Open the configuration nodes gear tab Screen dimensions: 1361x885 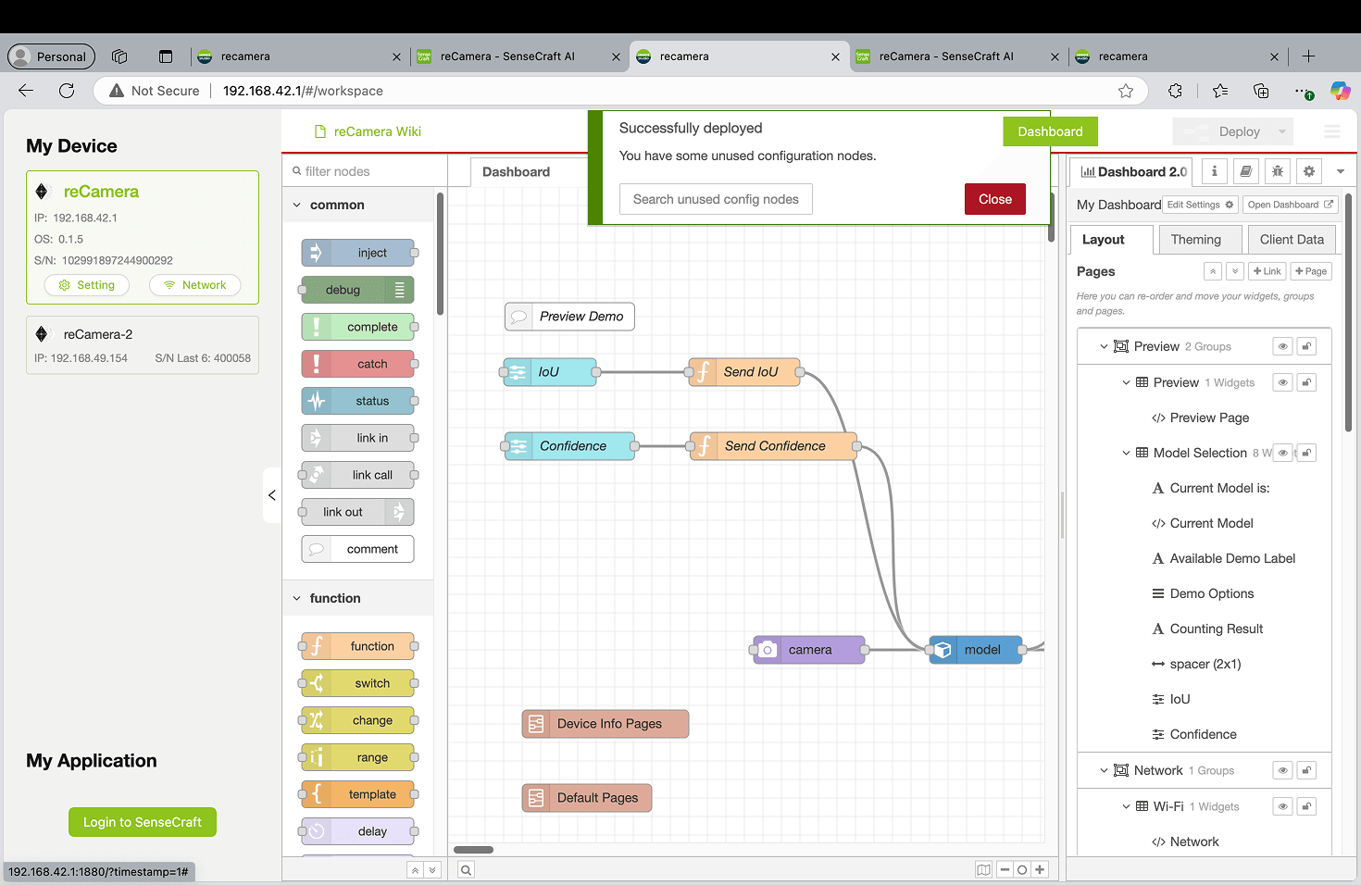click(x=1308, y=171)
